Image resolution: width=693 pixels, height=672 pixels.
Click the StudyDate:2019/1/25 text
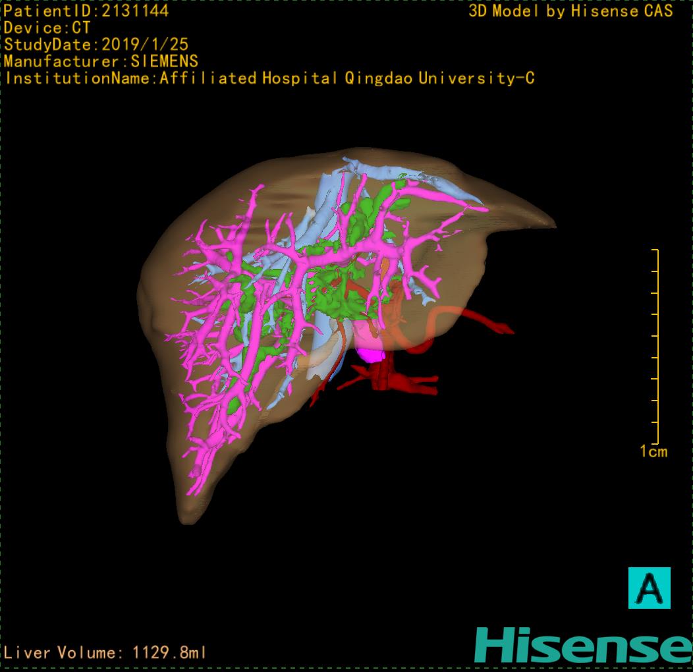(96, 45)
